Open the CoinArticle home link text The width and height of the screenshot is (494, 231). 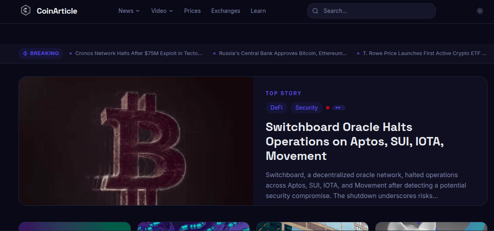(57, 11)
